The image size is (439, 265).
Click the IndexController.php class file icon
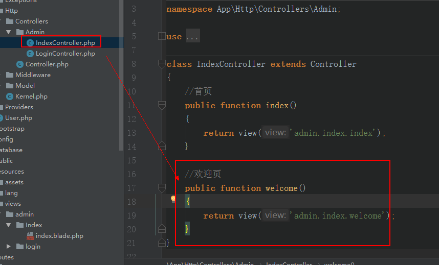tap(30, 43)
